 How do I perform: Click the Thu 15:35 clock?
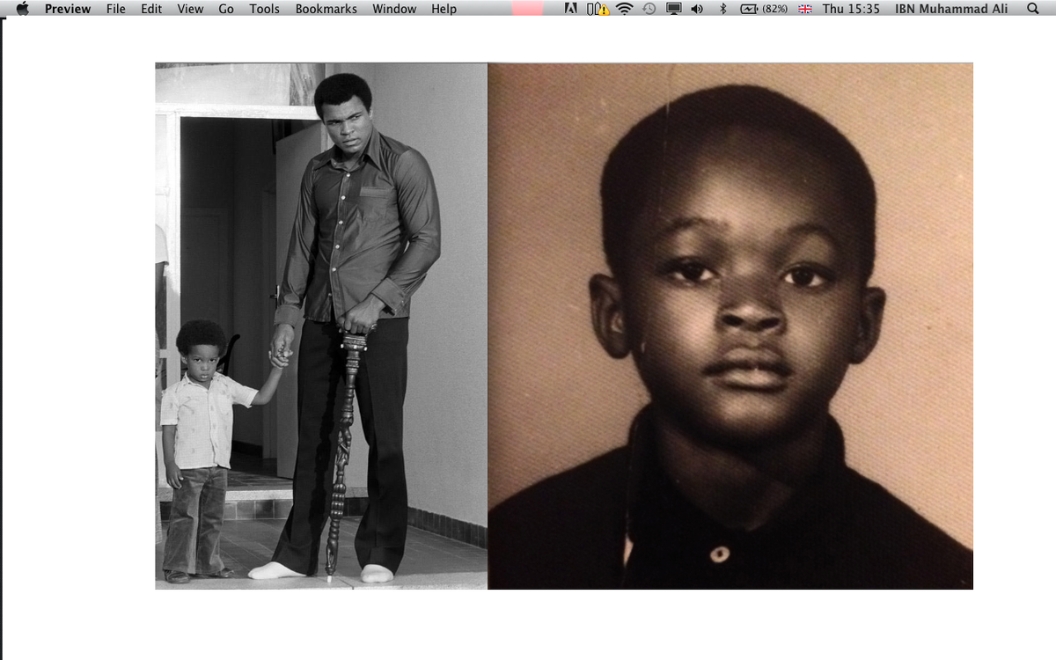tap(851, 9)
